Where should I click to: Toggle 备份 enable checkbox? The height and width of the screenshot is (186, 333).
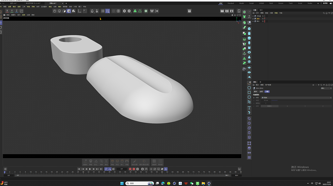coord(263,21)
